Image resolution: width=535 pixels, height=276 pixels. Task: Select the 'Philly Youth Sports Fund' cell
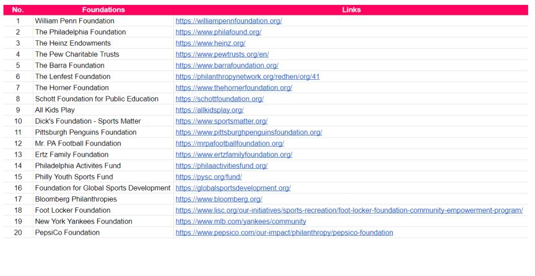tap(103, 177)
